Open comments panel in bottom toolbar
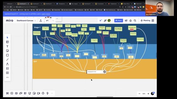Screen dimensions: 177x99 (16, 93)
